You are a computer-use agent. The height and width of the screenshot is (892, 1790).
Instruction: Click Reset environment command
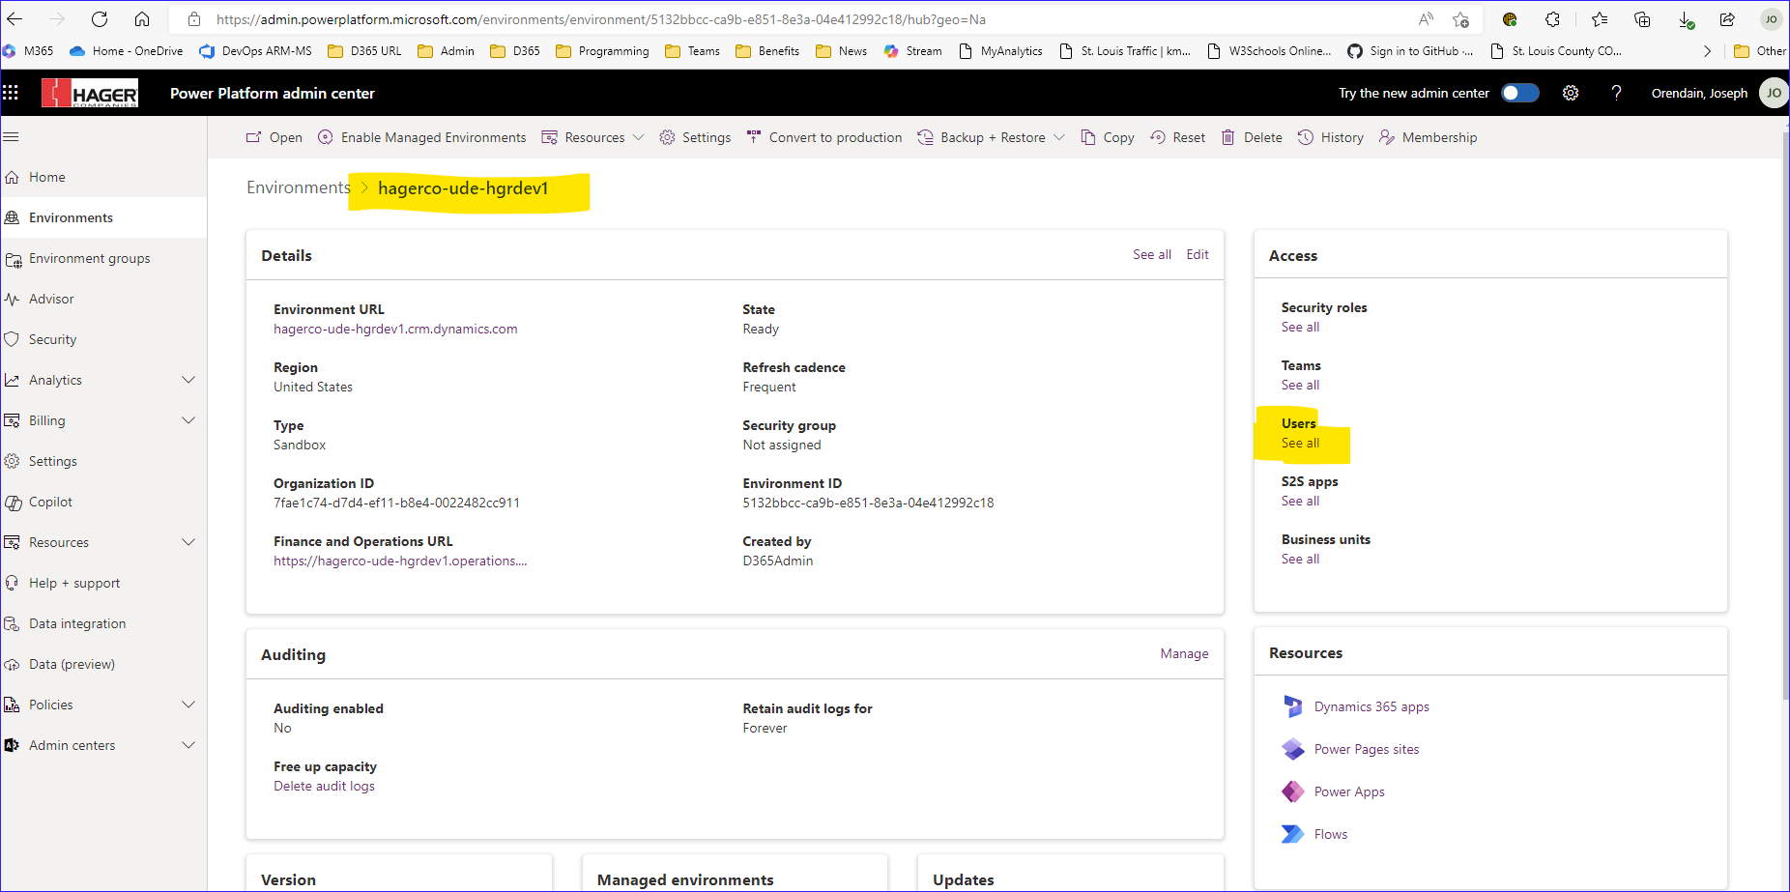(1177, 137)
